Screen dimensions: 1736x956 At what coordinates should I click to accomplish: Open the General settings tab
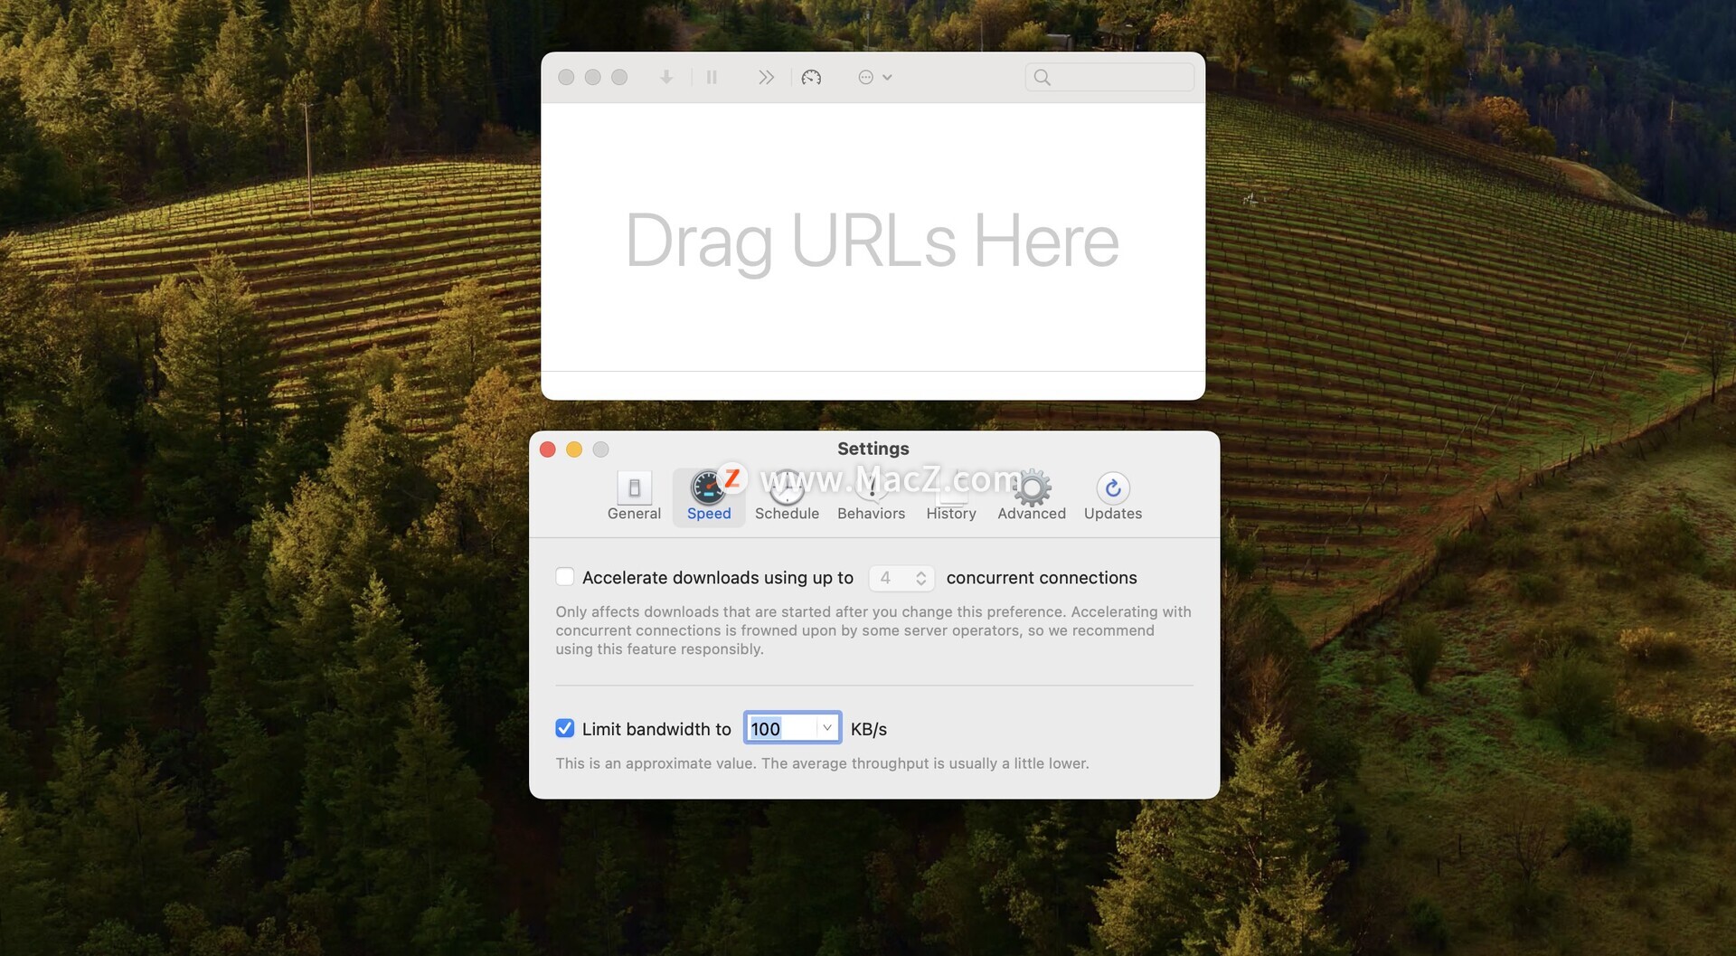click(x=634, y=497)
